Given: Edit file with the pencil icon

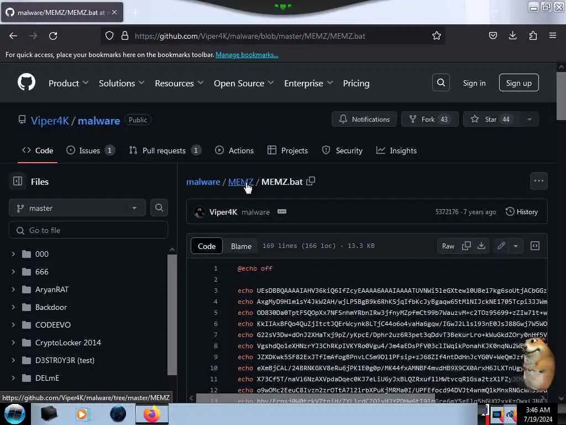Looking at the screenshot, I should pyautogui.click(x=501, y=246).
